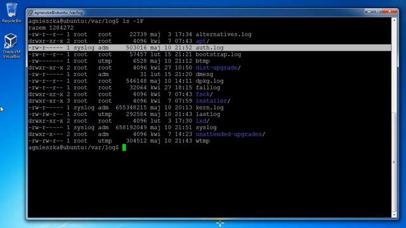The height and width of the screenshot is (228, 406).
Task: Click the terminal vertical scrollbar thumb
Action: click(394, 162)
